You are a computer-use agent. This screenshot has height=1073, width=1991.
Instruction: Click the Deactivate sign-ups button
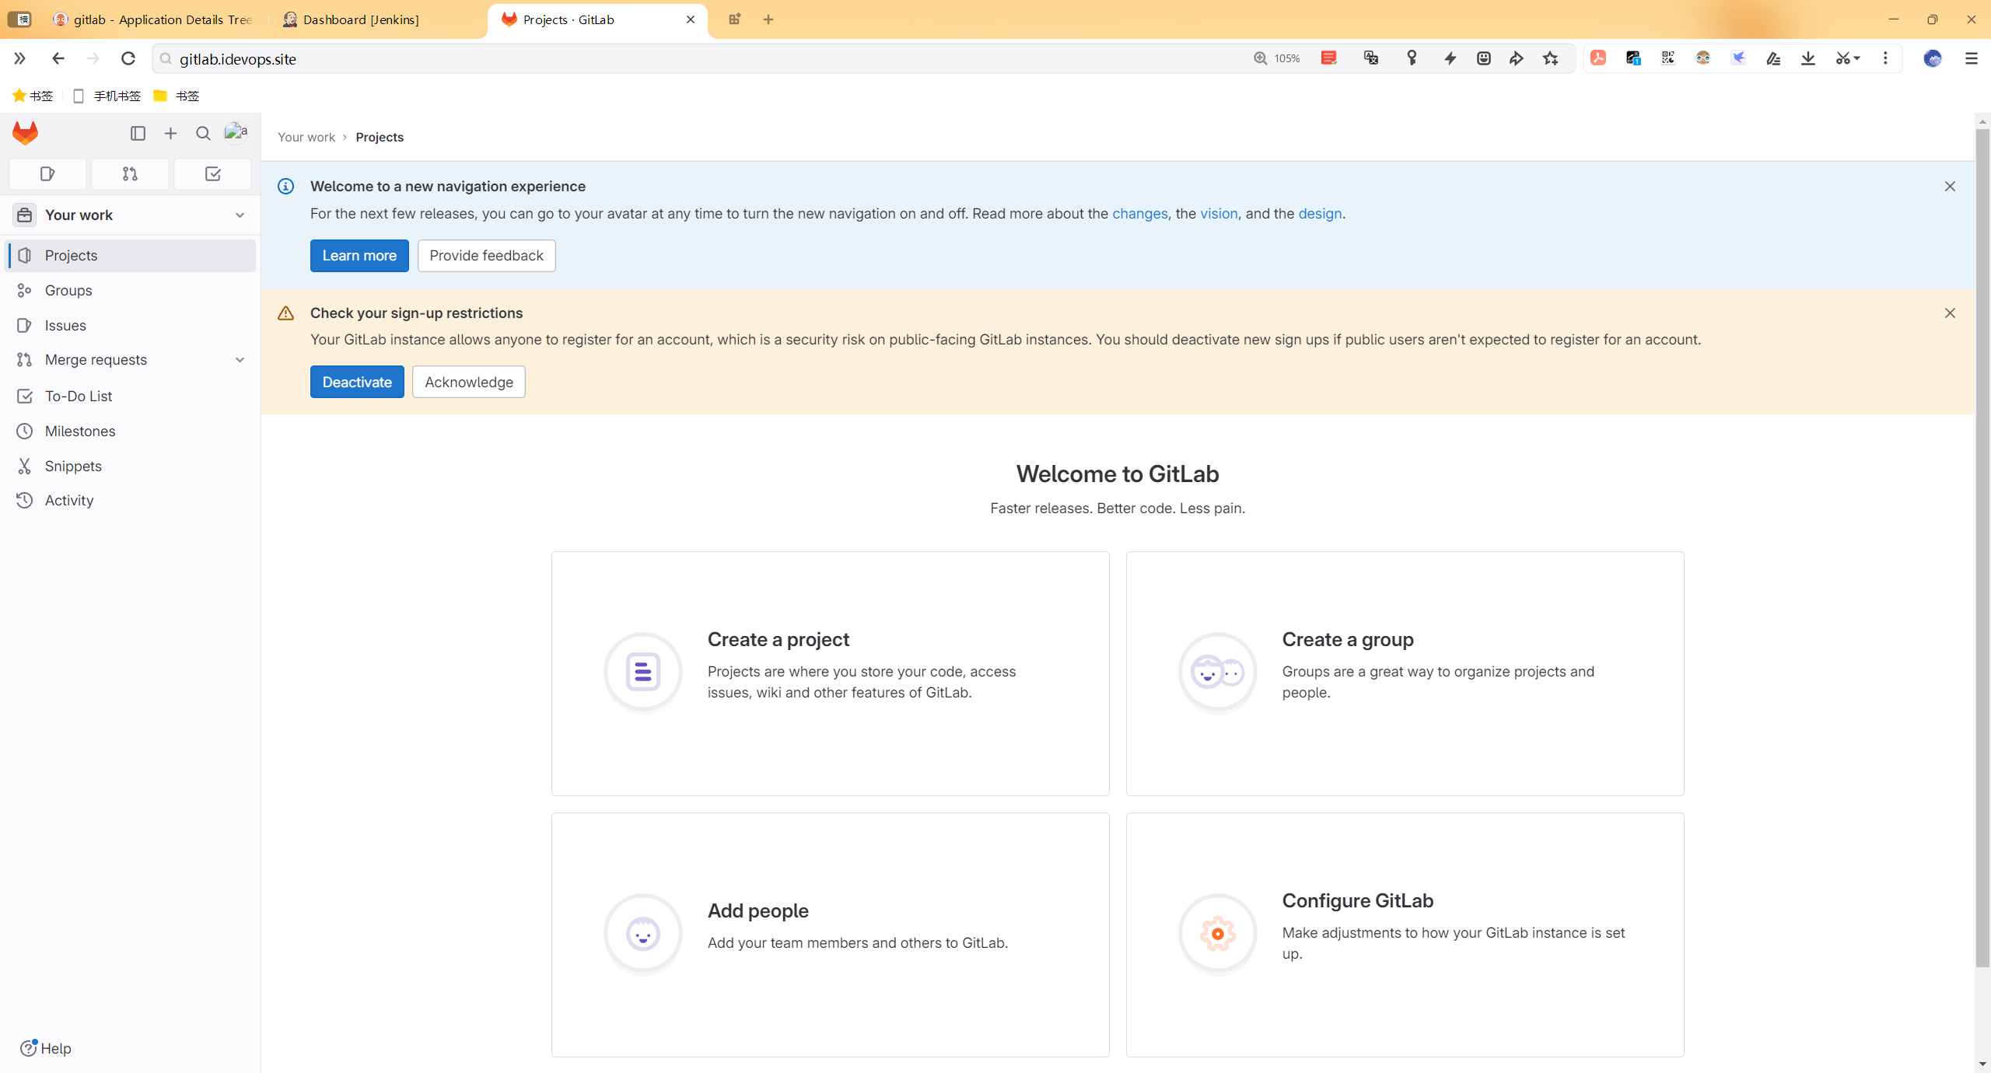coord(357,382)
